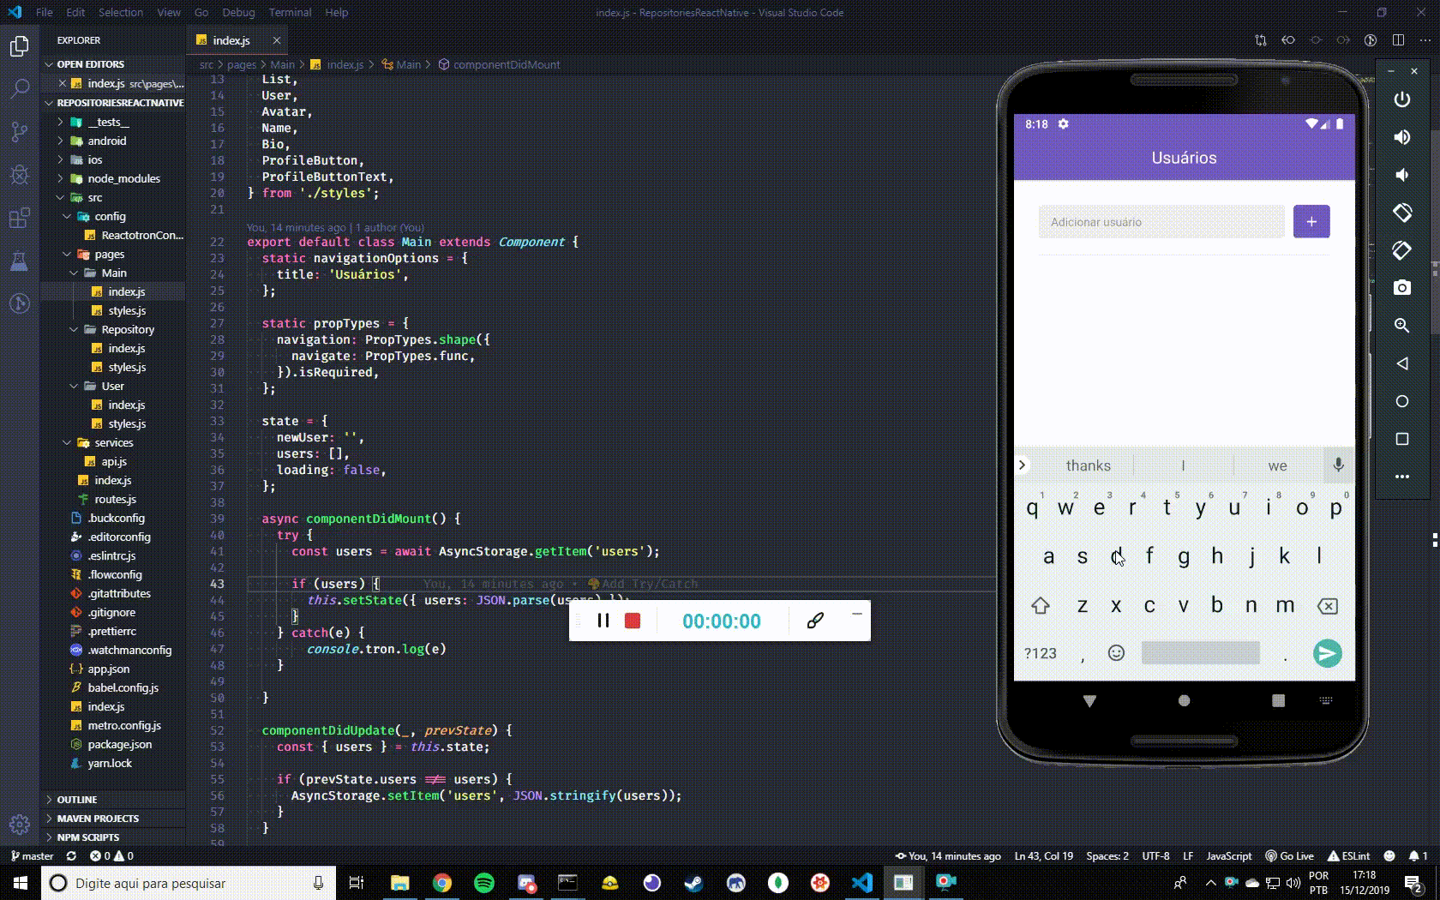Viewport: 1440px width, 900px height.
Task: Expand keyboard suggestion strip arrow
Action: pos(1022,465)
